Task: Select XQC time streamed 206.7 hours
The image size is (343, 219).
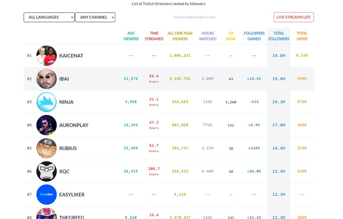Action: 154,171
